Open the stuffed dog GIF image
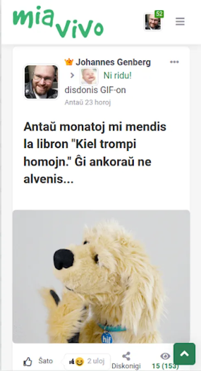 [101, 276]
